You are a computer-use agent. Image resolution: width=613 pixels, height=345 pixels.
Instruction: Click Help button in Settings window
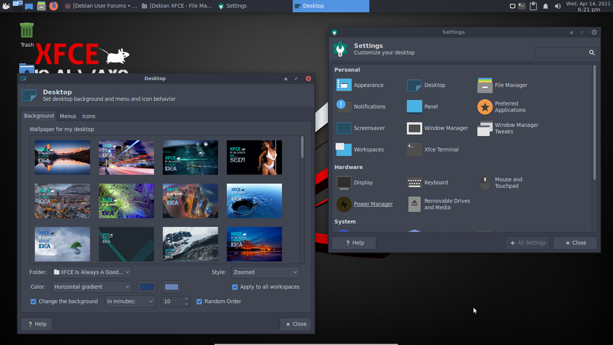tap(354, 243)
